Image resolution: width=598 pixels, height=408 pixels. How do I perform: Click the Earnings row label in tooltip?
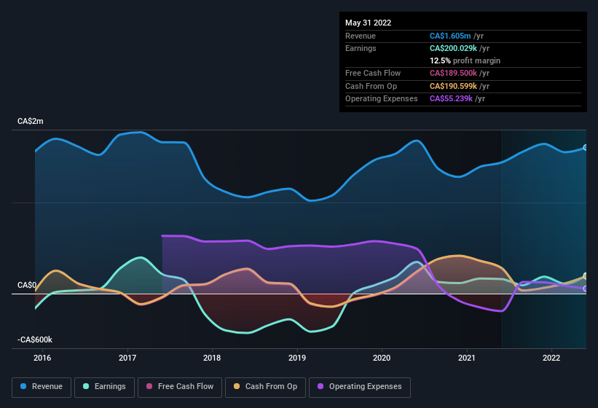tap(361, 48)
